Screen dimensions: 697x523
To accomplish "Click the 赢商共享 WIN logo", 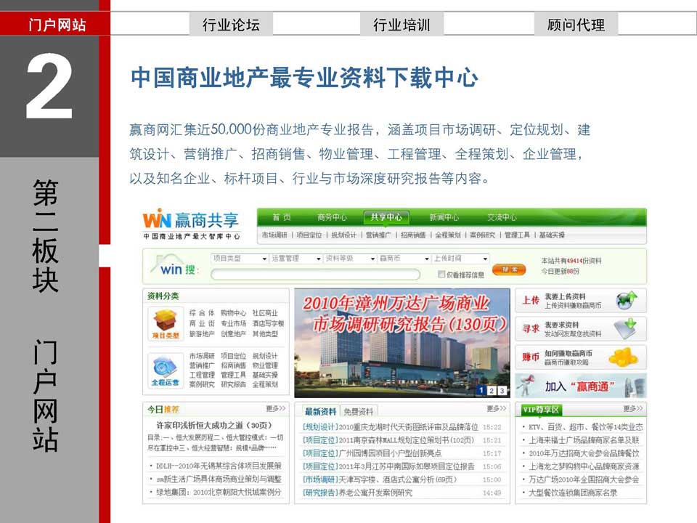I will 191,224.
